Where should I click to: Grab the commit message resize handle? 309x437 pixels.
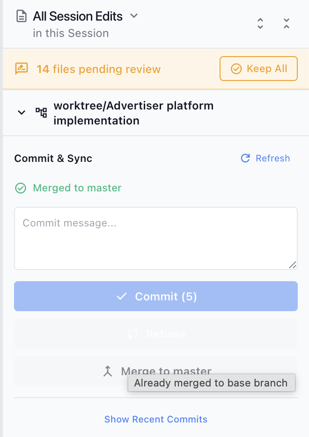click(293, 265)
